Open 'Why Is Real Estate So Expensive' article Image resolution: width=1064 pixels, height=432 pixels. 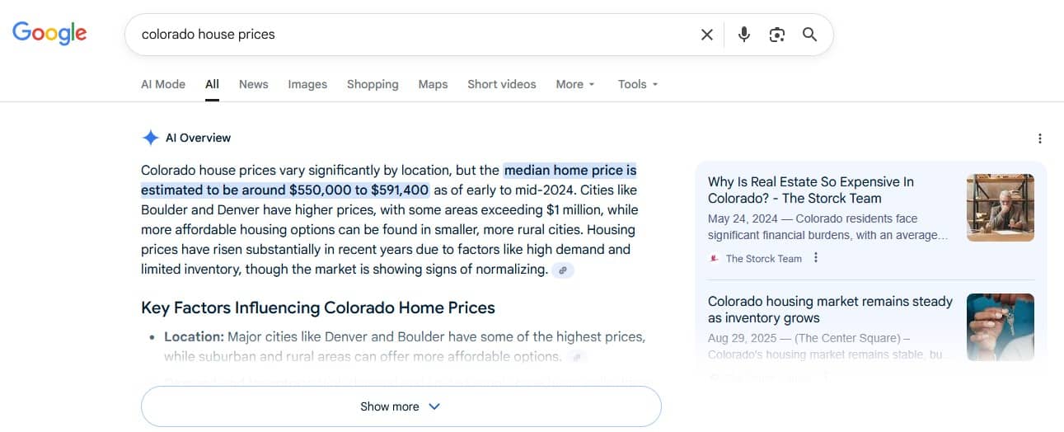pyautogui.click(x=811, y=190)
